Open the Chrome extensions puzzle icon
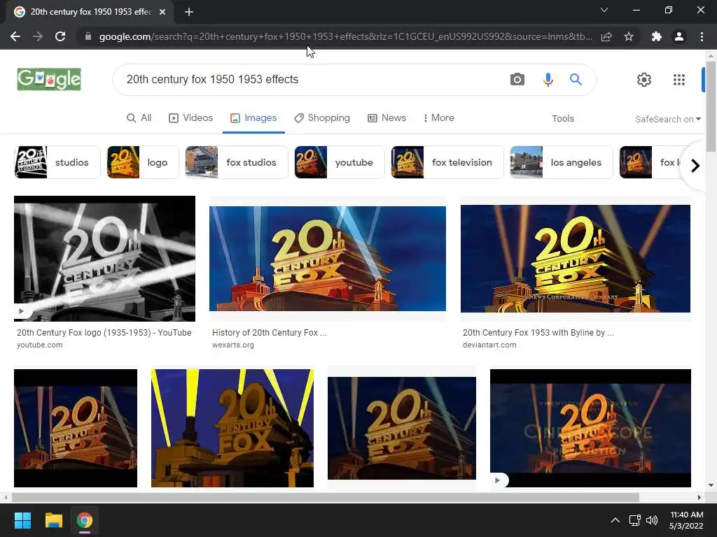Image resolution: width=717 pixels, height=537 pixels. [x=657, y=36]
